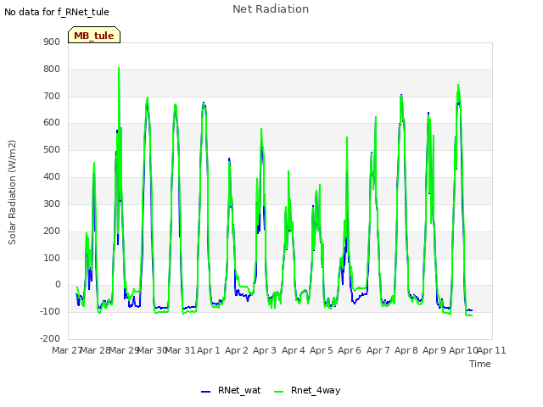Screen dimensions: 543x407
Task: Click the 700 y-axis tick label
Action: coord(52,96)
